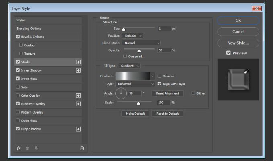Add another Color Overlay with plus icon
Viewport: 273px width, 161px height.
click(x=78, y=95)
